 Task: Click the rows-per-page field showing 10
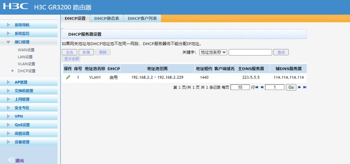[x=240, y=87]
